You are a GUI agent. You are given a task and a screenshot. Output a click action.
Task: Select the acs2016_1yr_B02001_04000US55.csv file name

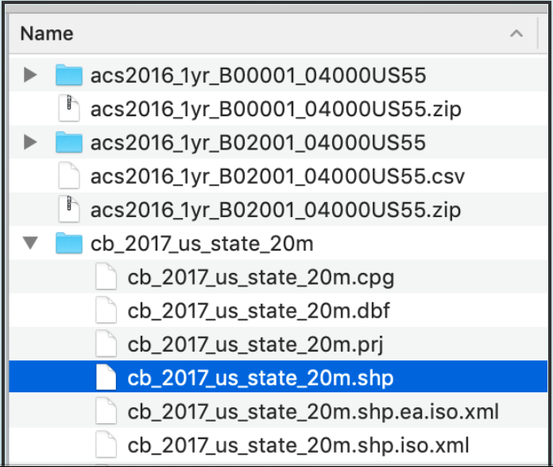tap(277, 177)
